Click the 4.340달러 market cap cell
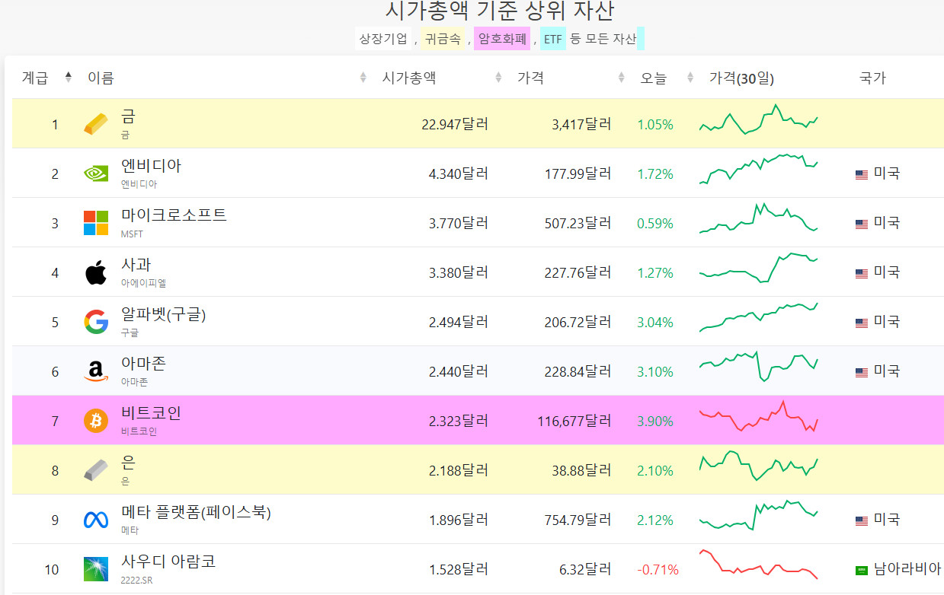The height and width of the screenshot is (595, 944). point(459,173)
